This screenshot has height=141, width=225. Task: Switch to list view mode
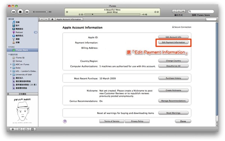pyautogui.click(x=174, y=11)
